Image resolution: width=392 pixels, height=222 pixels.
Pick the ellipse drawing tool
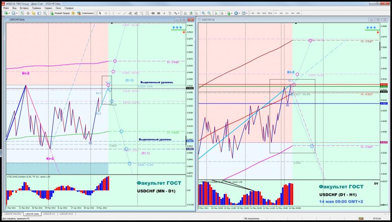tap(153, 13)
